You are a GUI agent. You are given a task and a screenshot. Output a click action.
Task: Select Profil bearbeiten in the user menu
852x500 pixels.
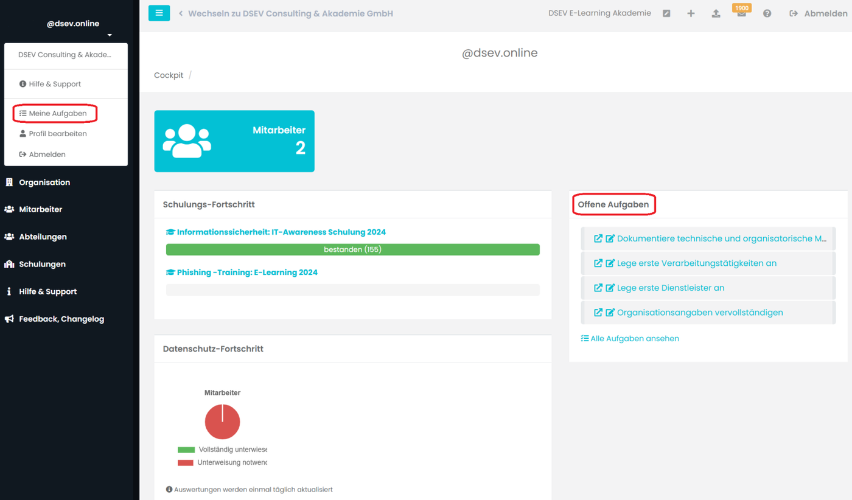[x=53, y=134]
